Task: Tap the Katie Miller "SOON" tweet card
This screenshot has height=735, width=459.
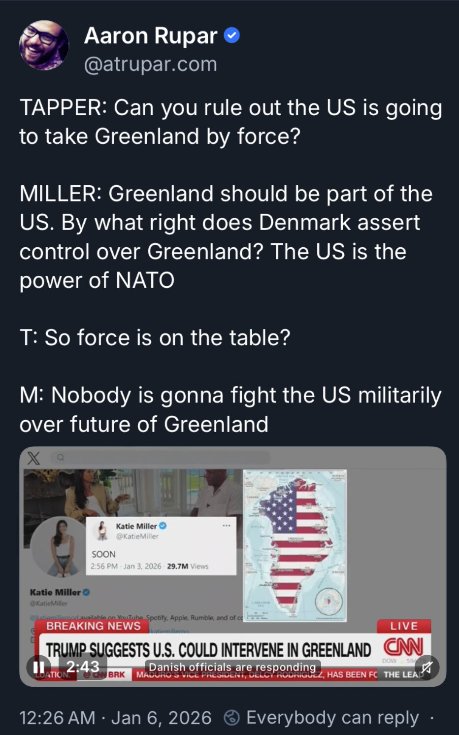Action: (161, 546)
